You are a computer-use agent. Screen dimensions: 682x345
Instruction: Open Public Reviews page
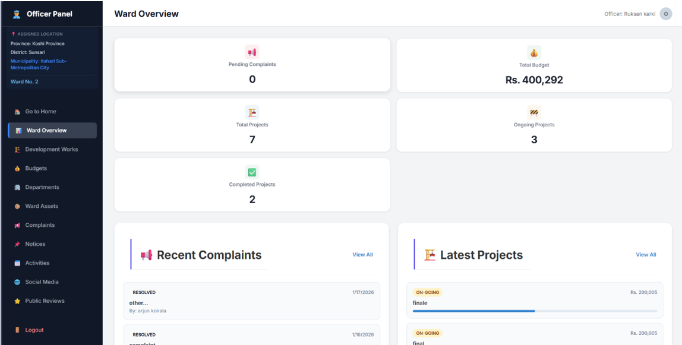tap(52, 301)
